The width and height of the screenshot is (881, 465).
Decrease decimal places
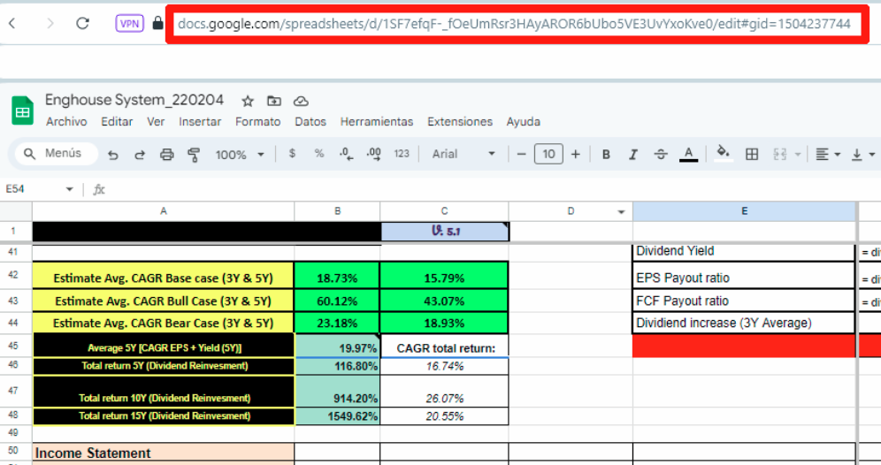click(347, 154)
